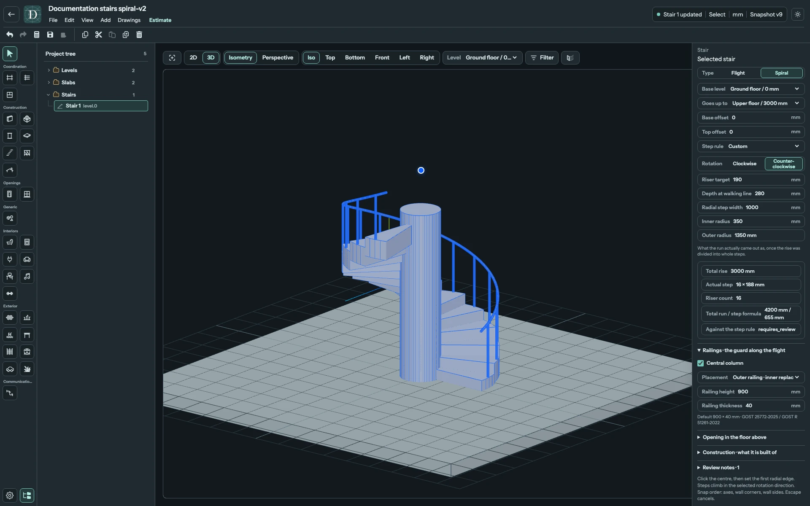Image resolution: width=810 pixels, height=506 pixels.
Task: Choose the sofa furniture tool
Action: tap(27, 259)
